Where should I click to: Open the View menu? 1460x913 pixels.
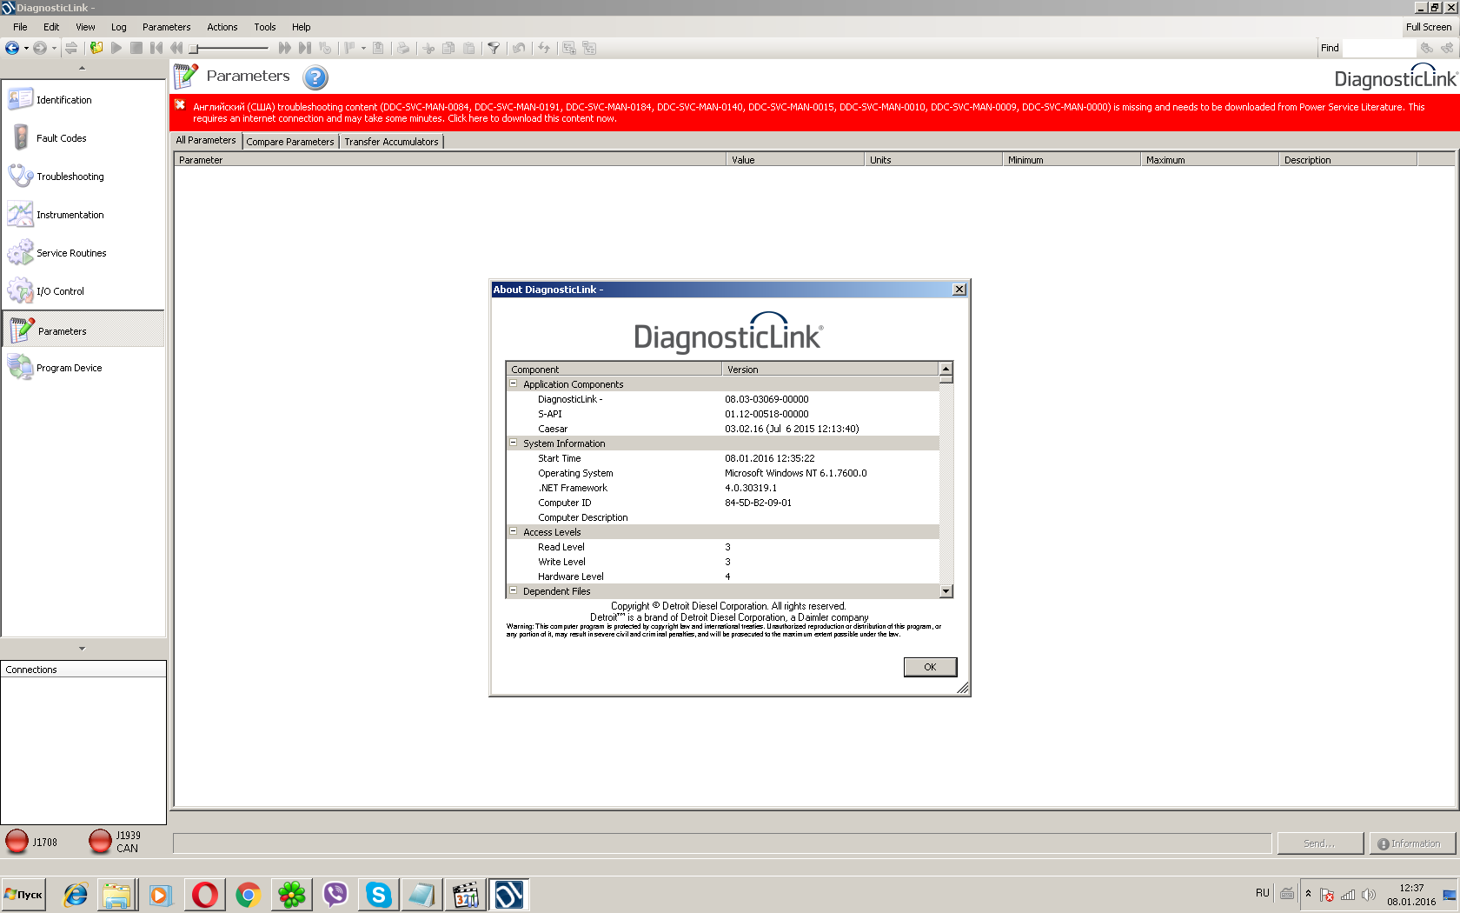[85, 27]
